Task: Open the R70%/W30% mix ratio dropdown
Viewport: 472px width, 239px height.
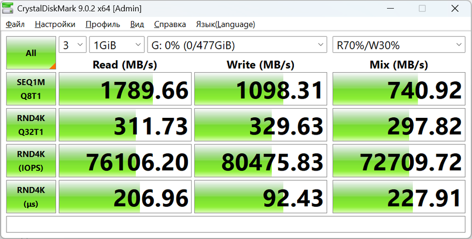Action: [399, 45]
